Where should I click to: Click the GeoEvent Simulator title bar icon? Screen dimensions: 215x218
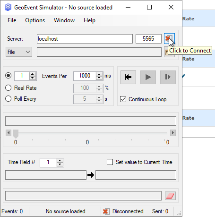click(x=8, y=7)
